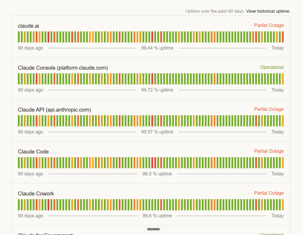Viewport: 303px width, 235px height.
Task: Click the oldest day bar for Claude API
Action: pyautogui.click(x=19, y=121)
